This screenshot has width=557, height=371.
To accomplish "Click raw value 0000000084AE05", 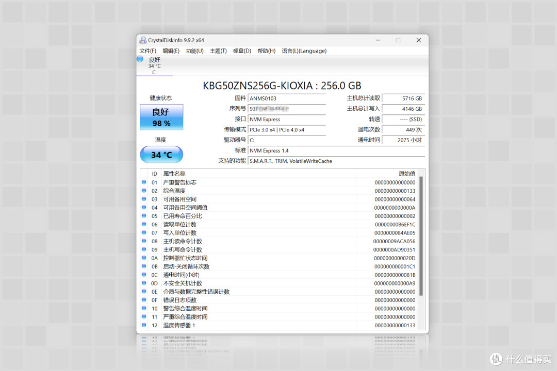I will click(395, 233).
